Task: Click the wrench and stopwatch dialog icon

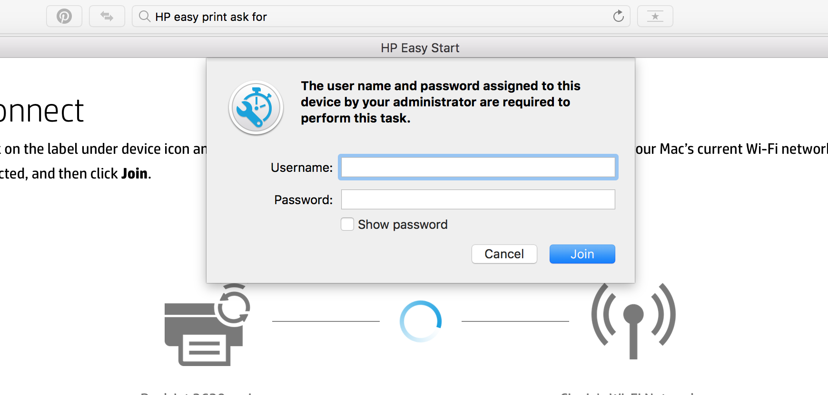Action: point(256,108)
